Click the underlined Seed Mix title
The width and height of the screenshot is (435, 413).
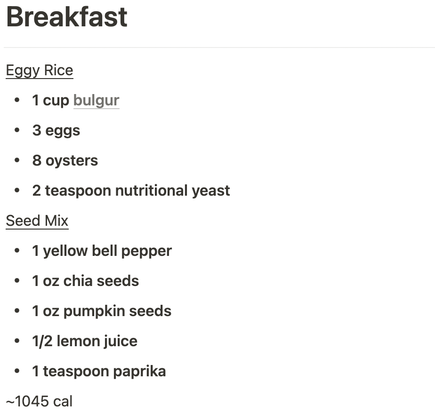click(37, 221)
